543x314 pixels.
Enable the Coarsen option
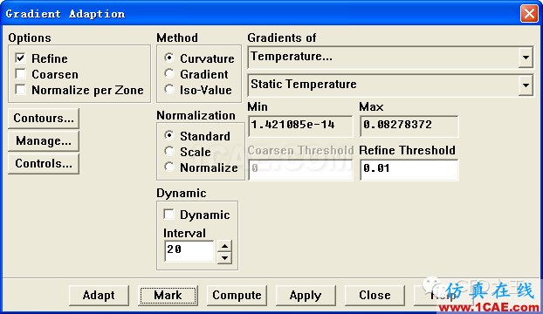coord(20,73)
